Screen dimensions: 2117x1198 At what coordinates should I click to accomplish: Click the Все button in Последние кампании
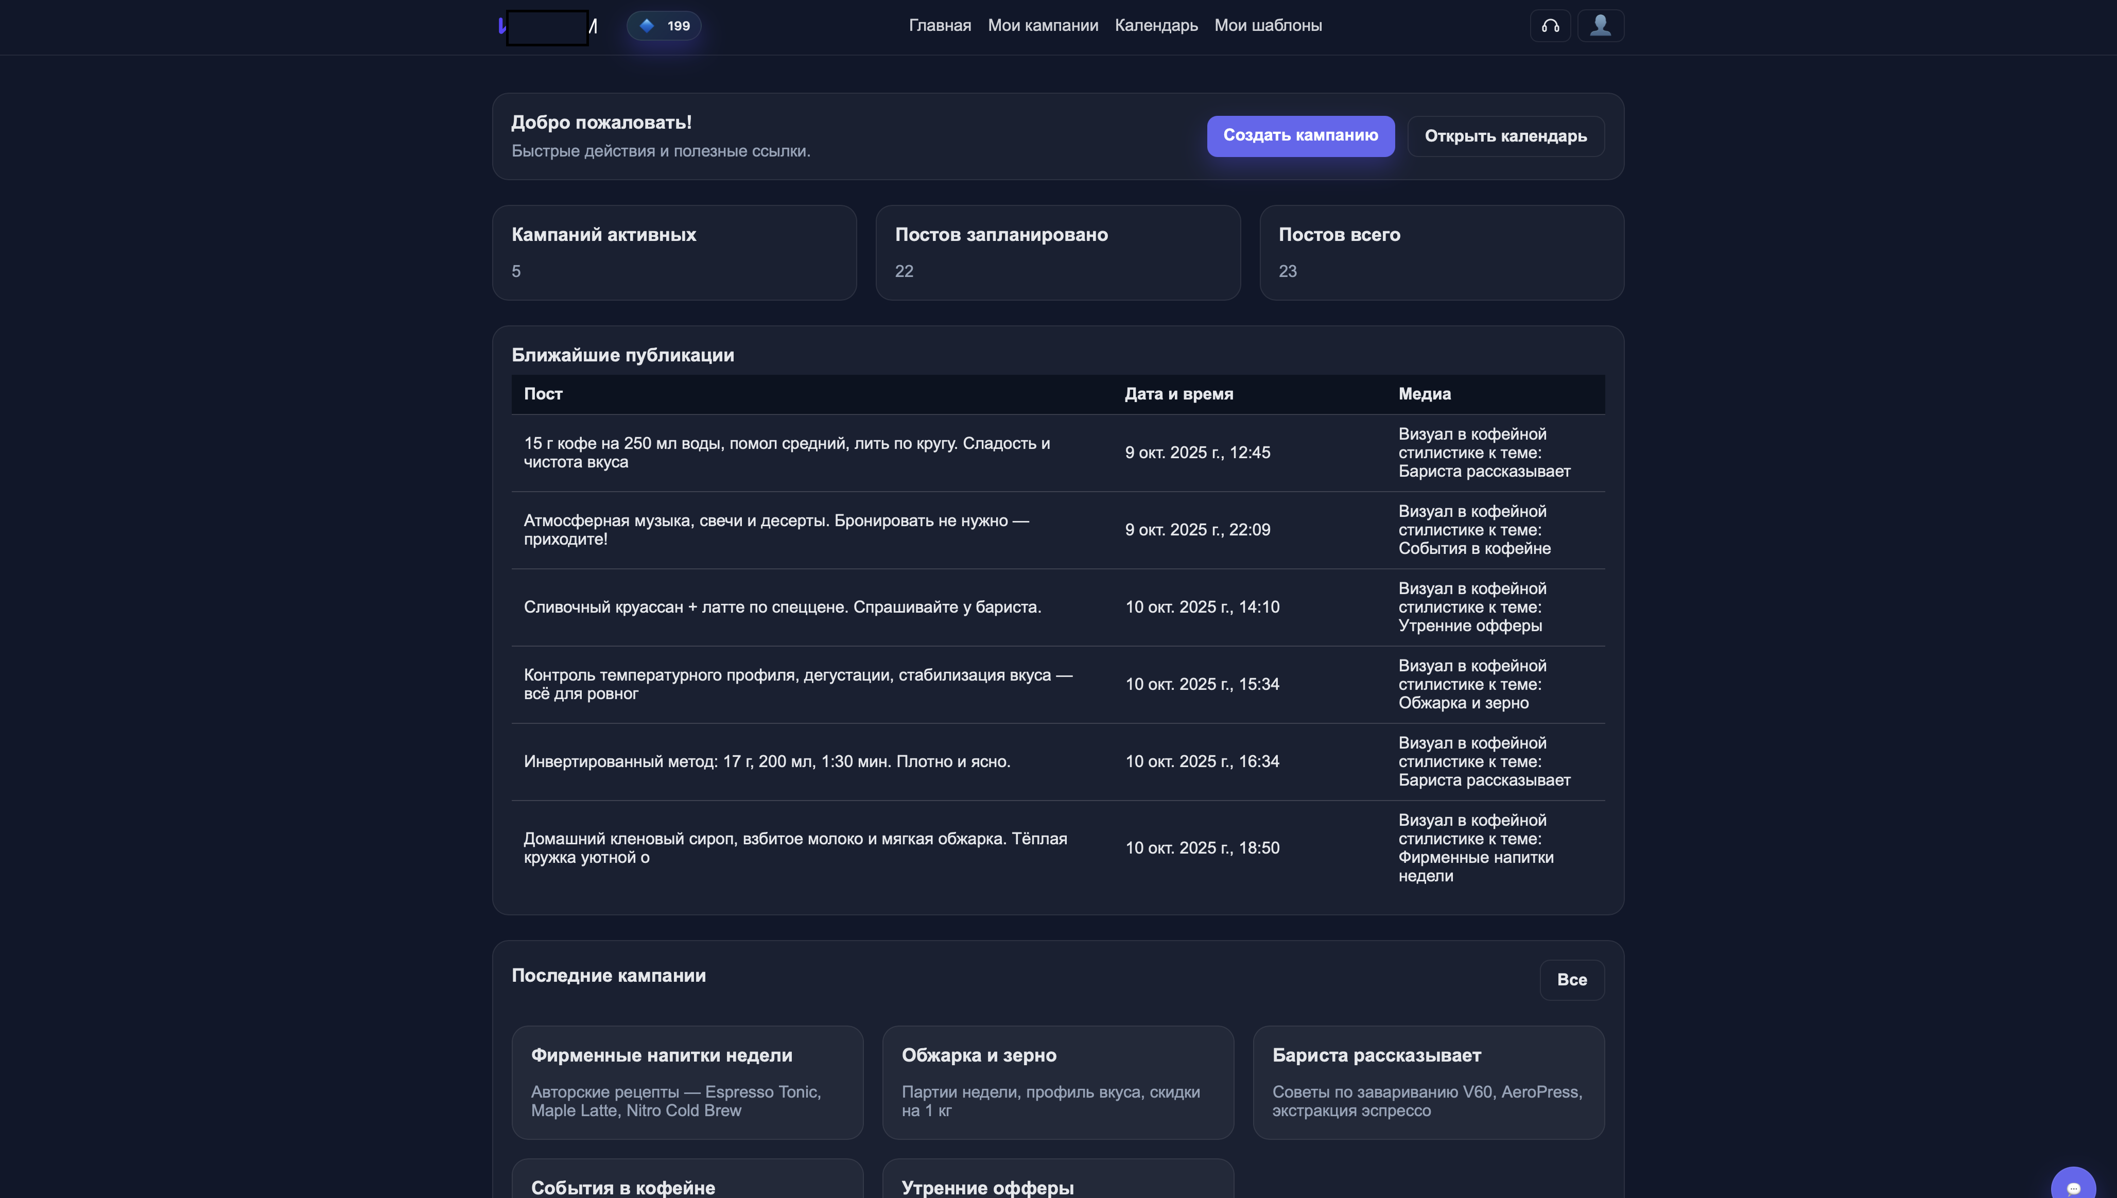click(x=1571, y=979)
